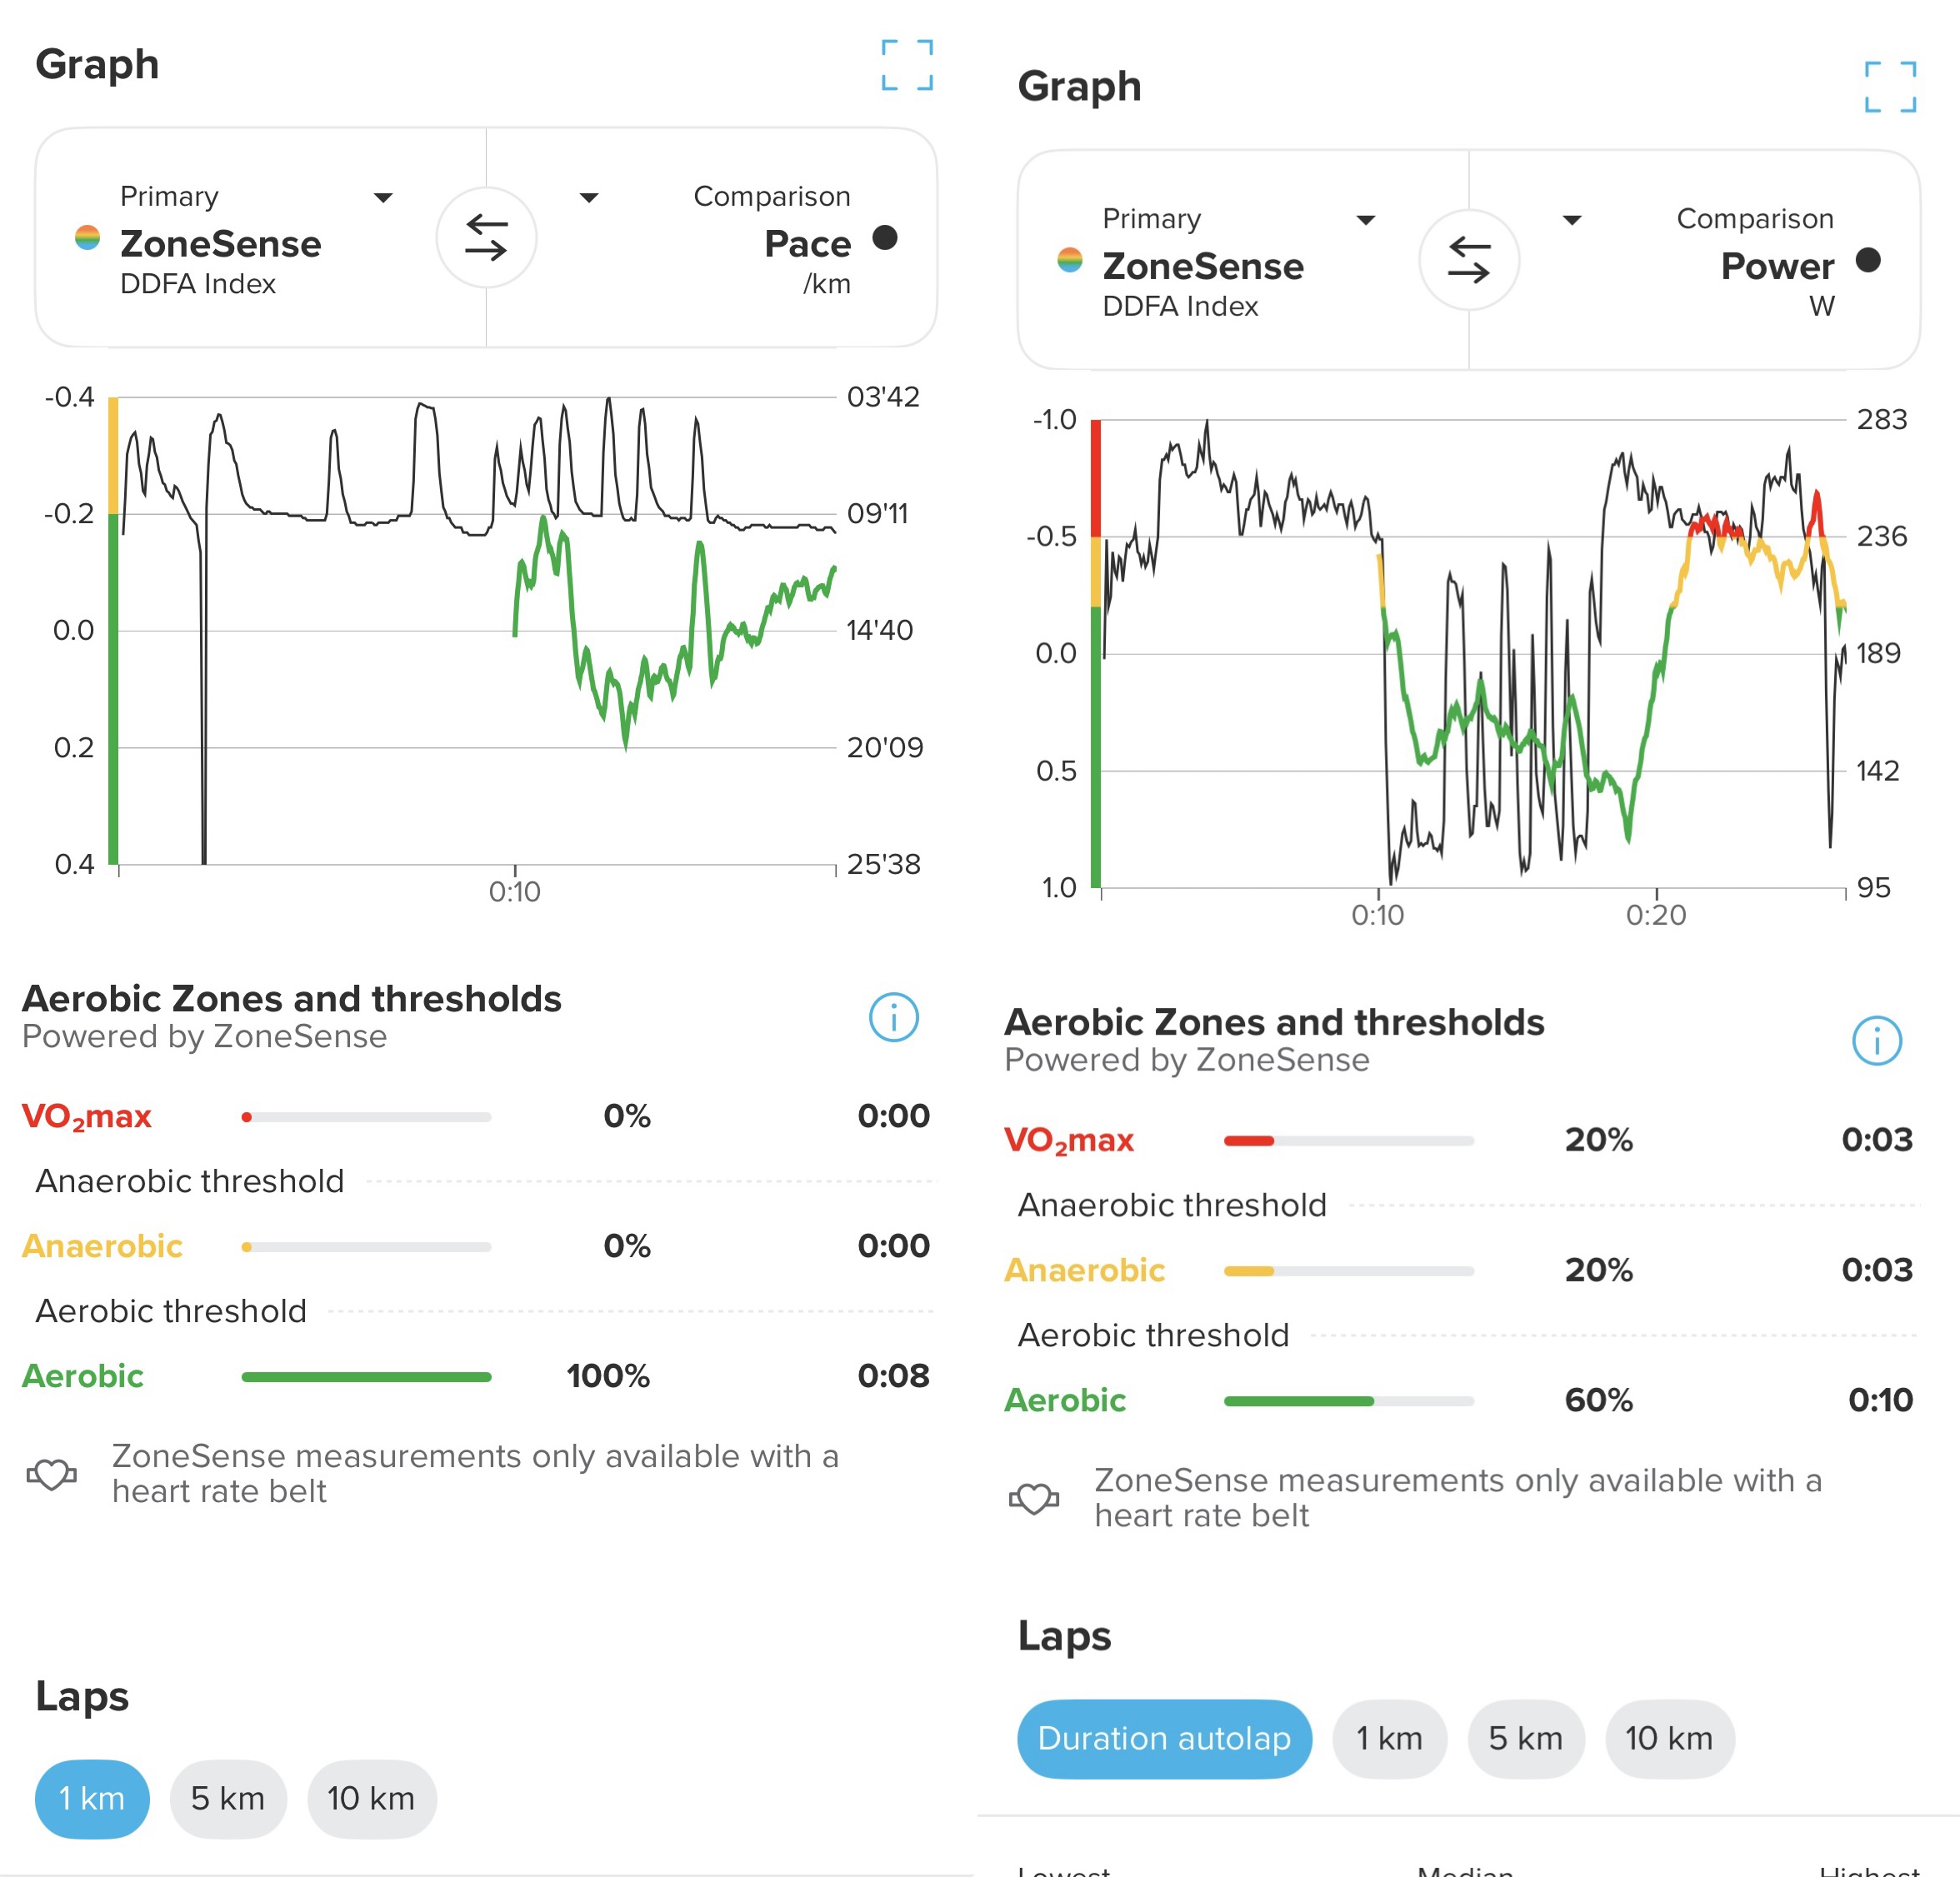Click the "60%" Aerobic value
1960x1877 pixels.
[1598, 1400]
